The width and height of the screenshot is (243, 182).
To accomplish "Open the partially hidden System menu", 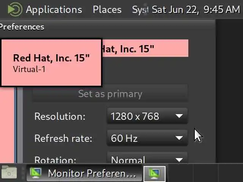I will [x=140, y=10].
